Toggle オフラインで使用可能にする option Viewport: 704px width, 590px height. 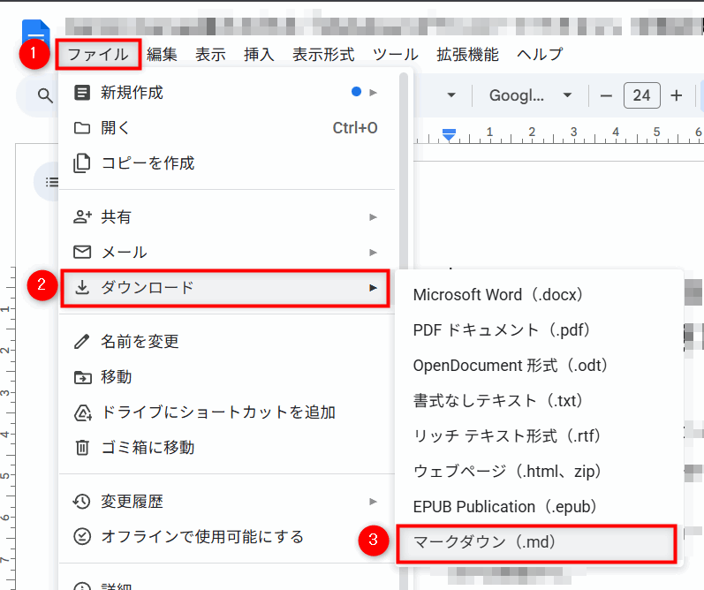coord(201,537)
